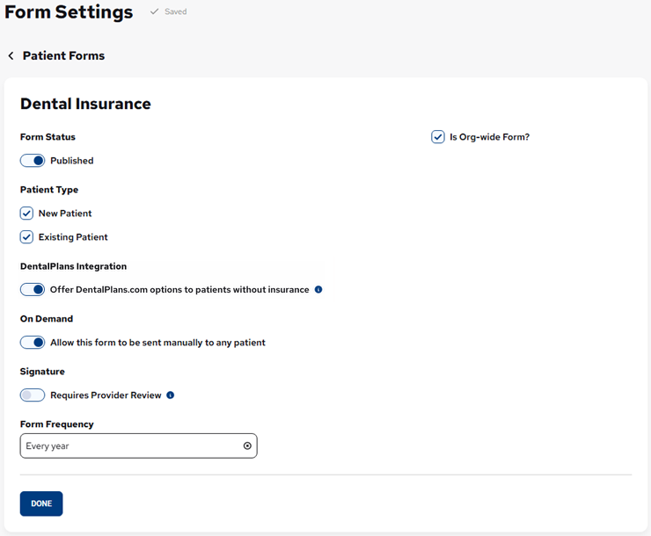Open the Requires Provider Review info icon
Screen dimensions: 651x536
[171, 395]
